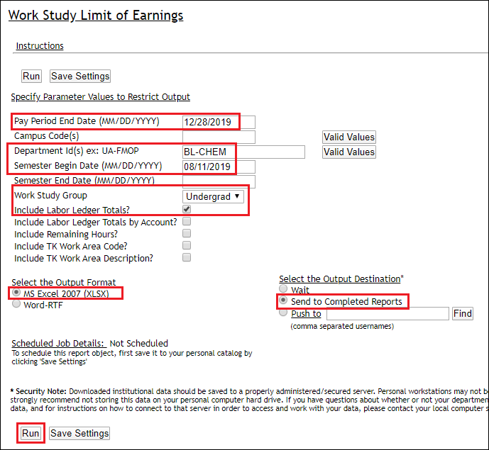Click the Semester Begin Date field
Image resolution: width=489 pixels, height=450 pixels.
219,167
